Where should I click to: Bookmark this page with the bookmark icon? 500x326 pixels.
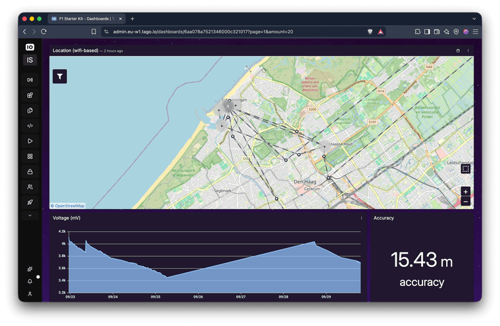[93, 32]
